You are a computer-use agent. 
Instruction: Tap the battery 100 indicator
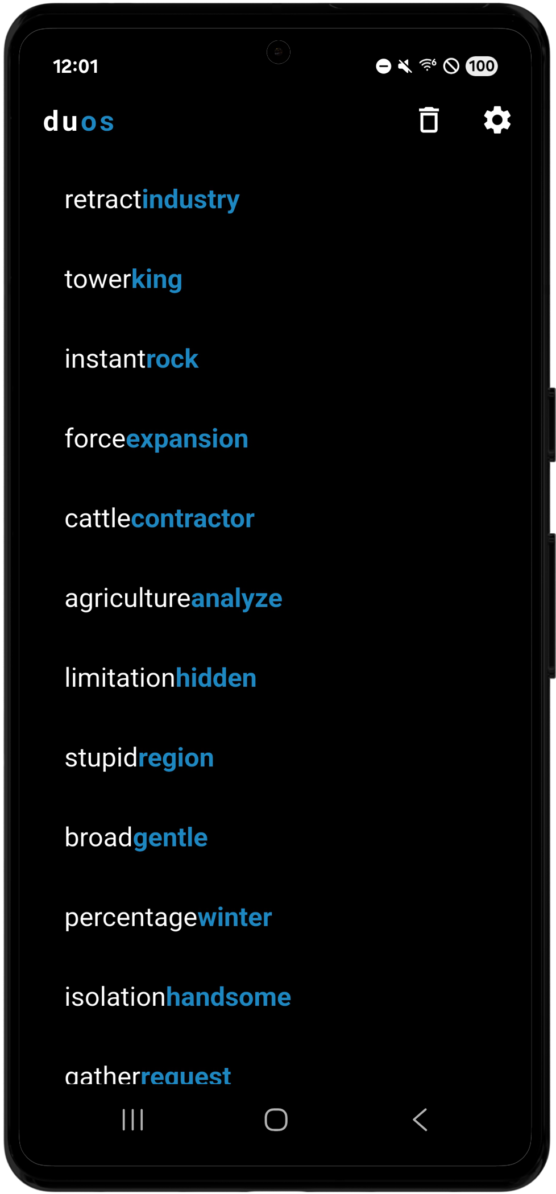click(x=482, y=67)
